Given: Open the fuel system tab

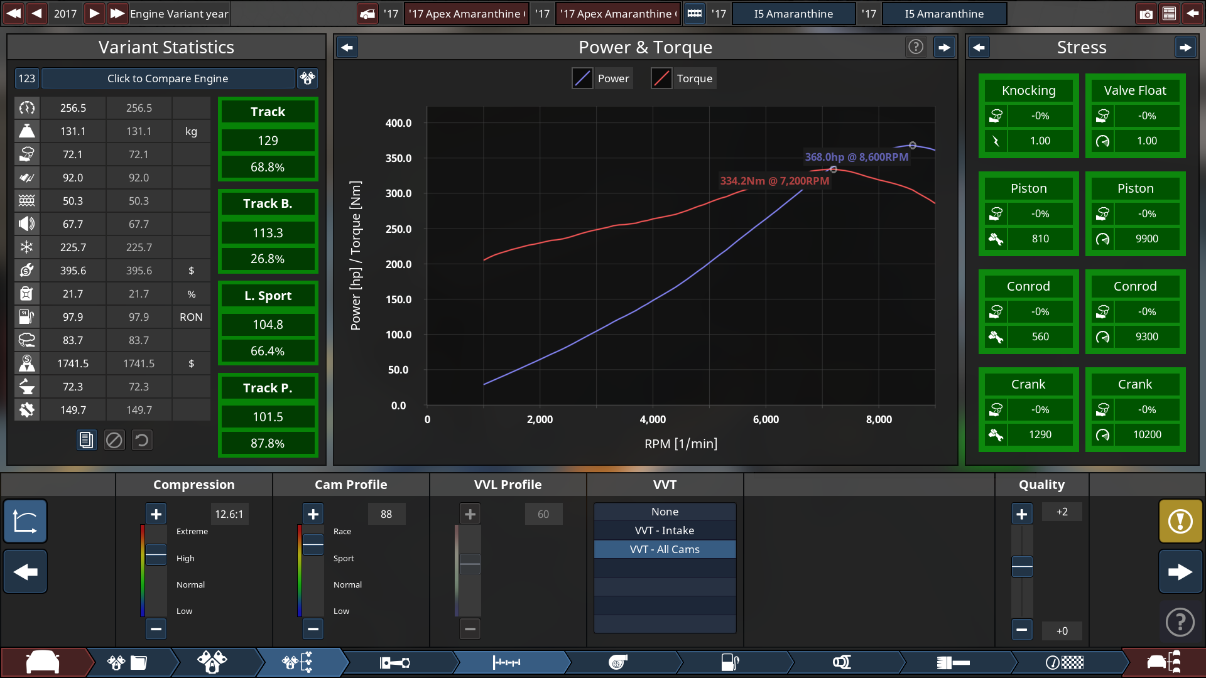Looking at the screenshot, I should (x=730, y=662).
